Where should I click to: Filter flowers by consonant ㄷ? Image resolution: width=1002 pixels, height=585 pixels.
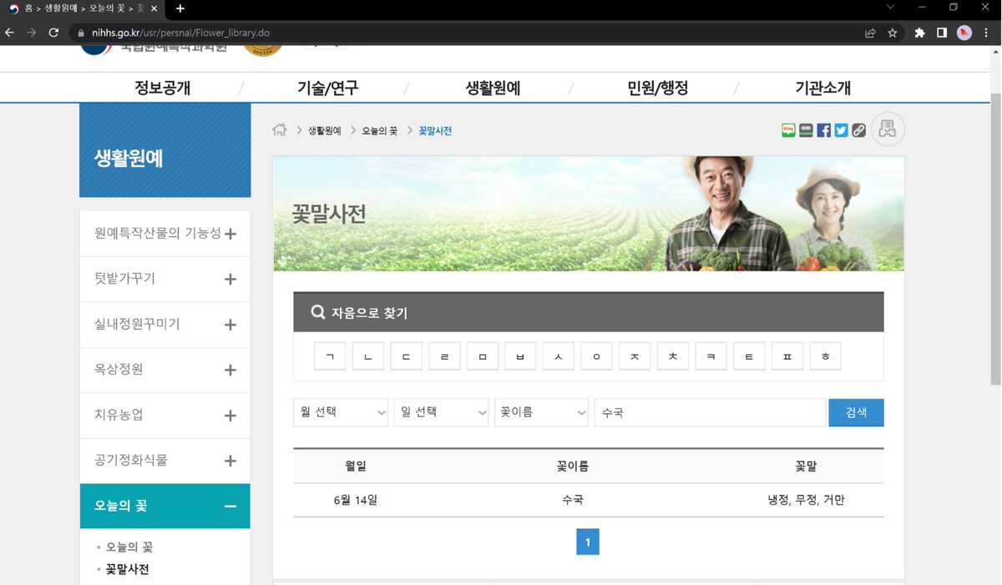click(406, 356)
